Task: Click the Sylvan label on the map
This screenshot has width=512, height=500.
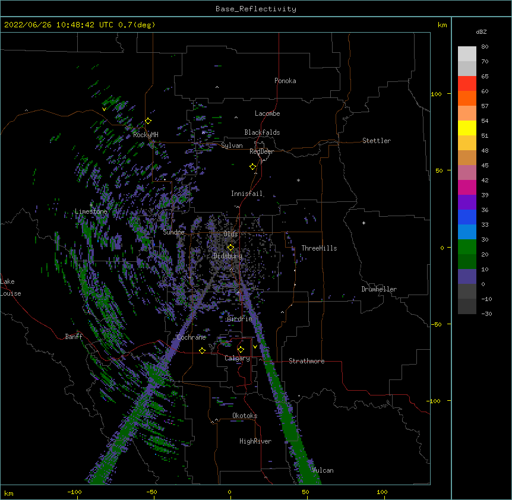Action: click(x=232, y=145)
